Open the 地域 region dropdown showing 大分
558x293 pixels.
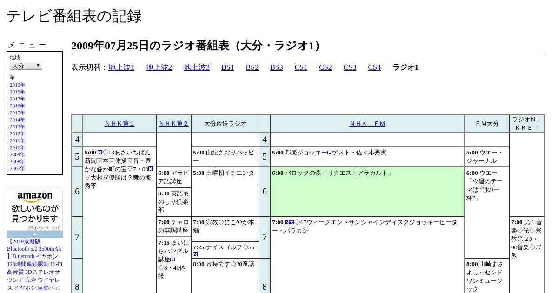26,66
